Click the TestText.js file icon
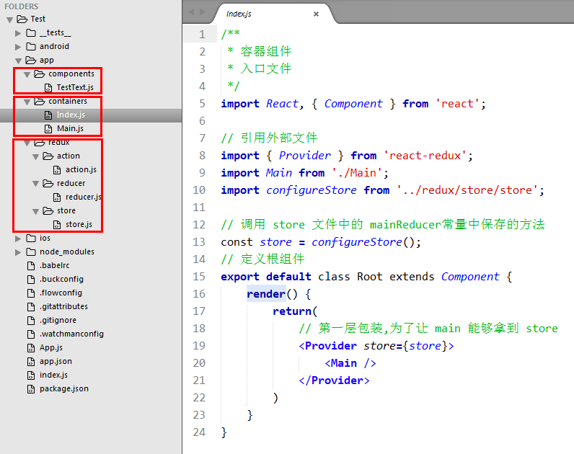574x454 pixels. click(48, 88)
